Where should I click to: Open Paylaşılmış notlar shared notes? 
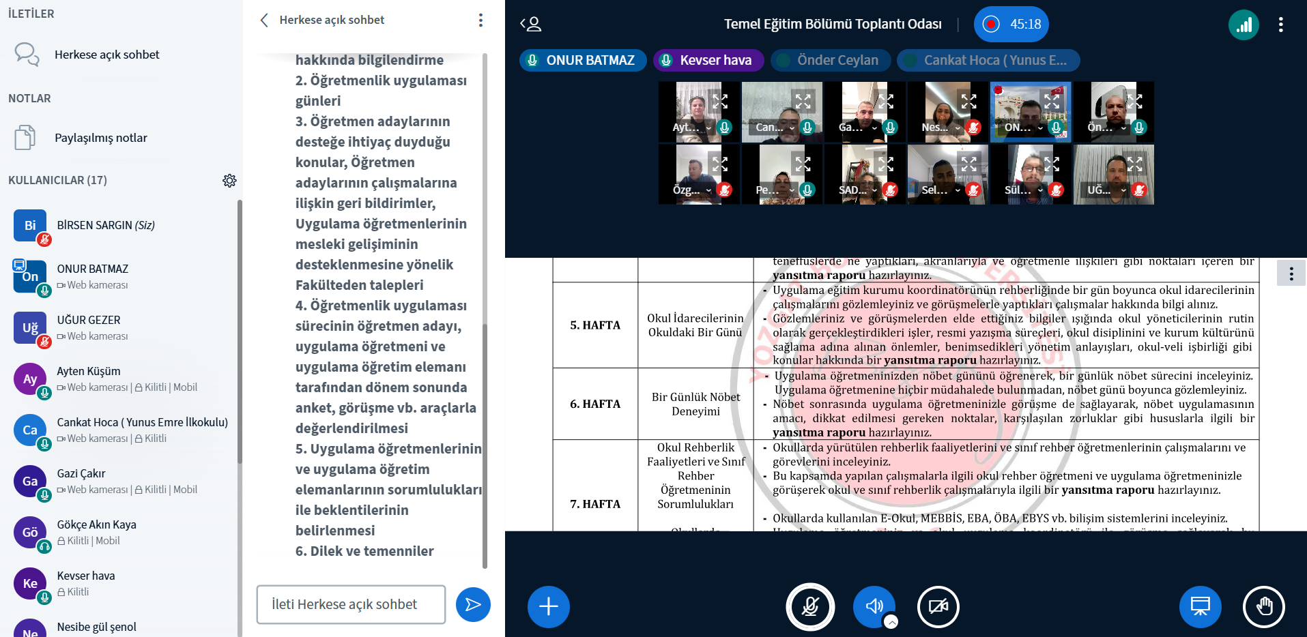[100, 138]
